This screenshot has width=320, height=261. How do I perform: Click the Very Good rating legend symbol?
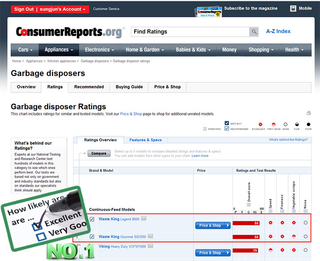(274, 124)
